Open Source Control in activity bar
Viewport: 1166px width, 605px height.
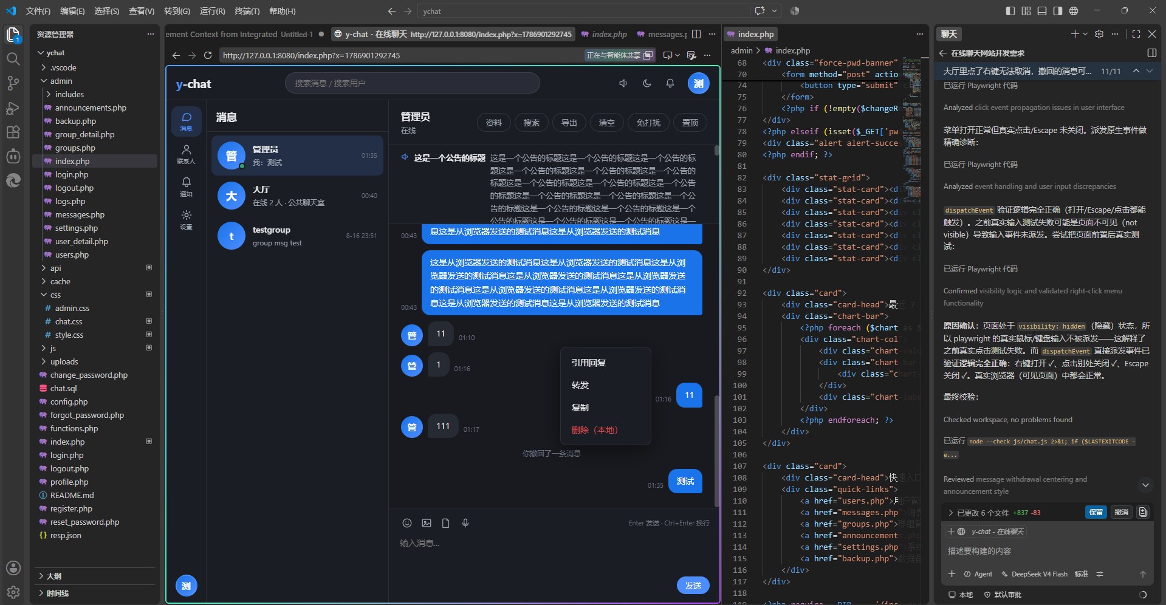coord(13,83)
